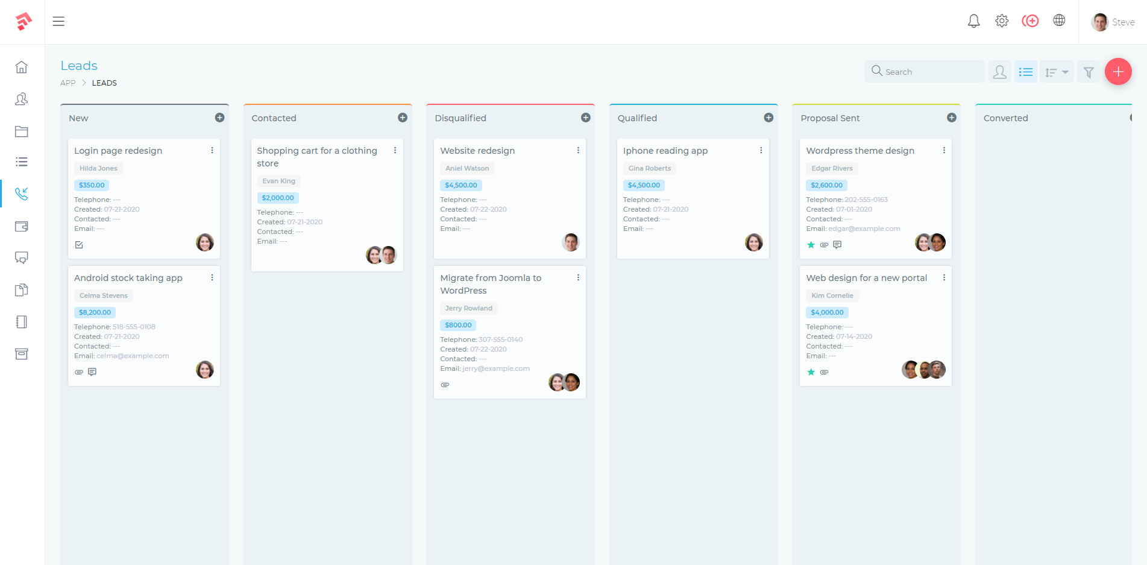Viewport: 1147px width, 565px height.
Task: Open the home dashboard from the sidebar
Action: tap(22, 68)
